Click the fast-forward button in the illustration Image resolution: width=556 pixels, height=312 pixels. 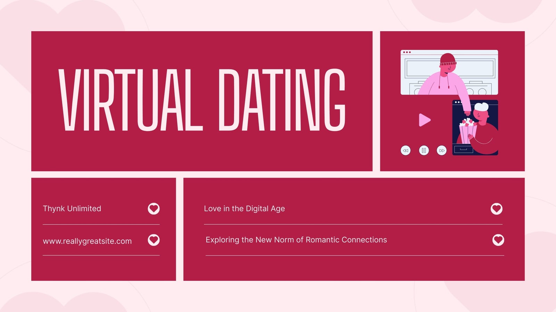point(442,150)
